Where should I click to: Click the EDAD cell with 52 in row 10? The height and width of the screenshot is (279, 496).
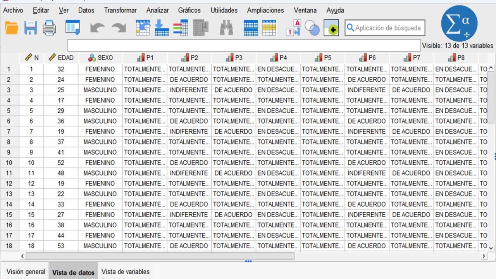(x=61, y=163)
